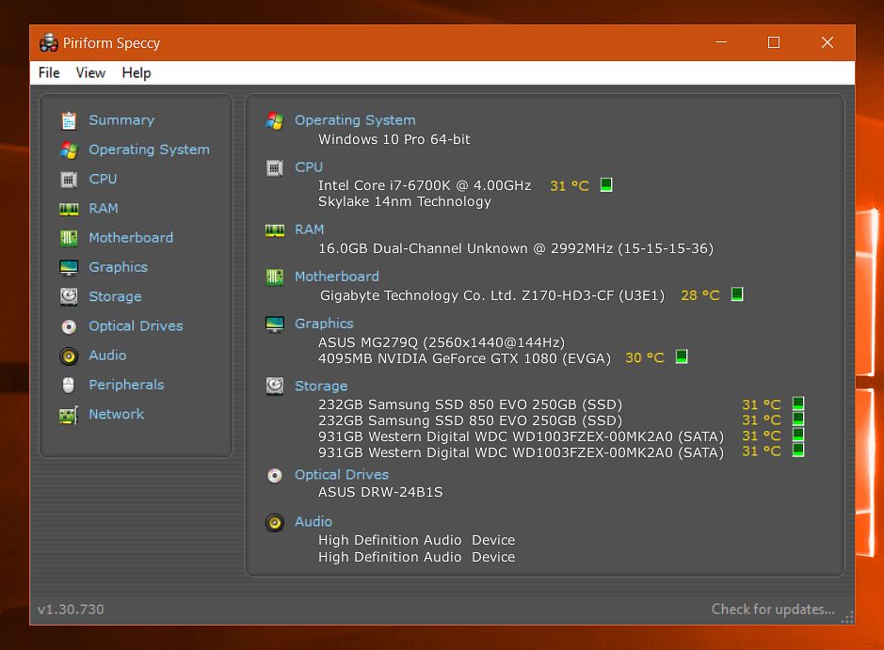This screenshot has width=884, height=650.
Task: Click the Optical Drives disc icon in summary pane
Action: 275,476
